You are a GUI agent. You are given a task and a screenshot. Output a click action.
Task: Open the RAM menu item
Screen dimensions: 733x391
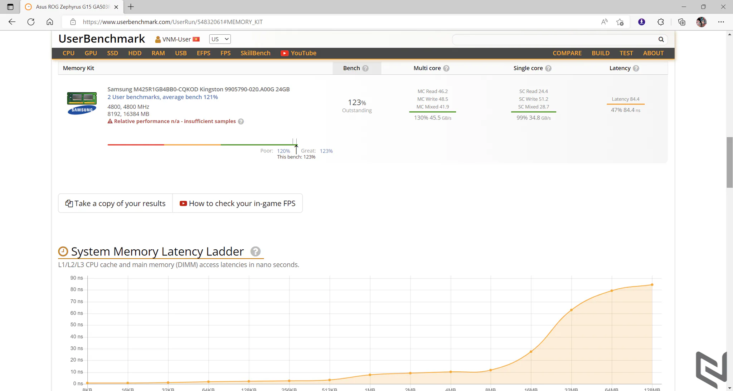[158, 53]
